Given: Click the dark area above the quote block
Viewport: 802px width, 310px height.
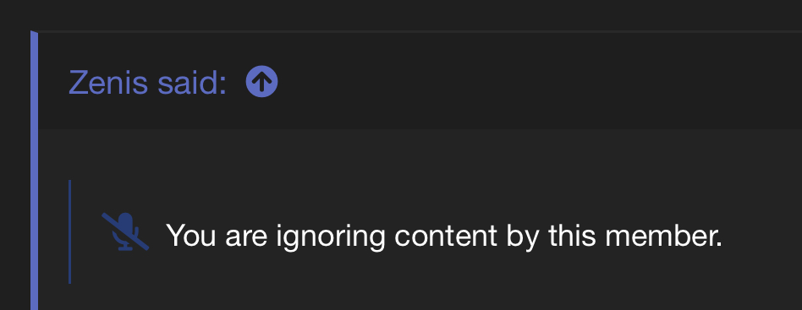Looking at the screenshot, I should [x=401, y=14].
